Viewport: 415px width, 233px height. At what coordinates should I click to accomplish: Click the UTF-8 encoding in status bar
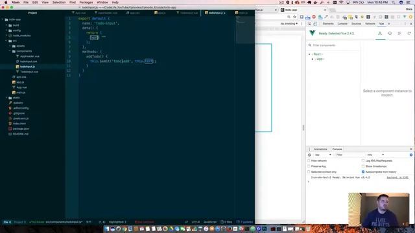point(195,222)
